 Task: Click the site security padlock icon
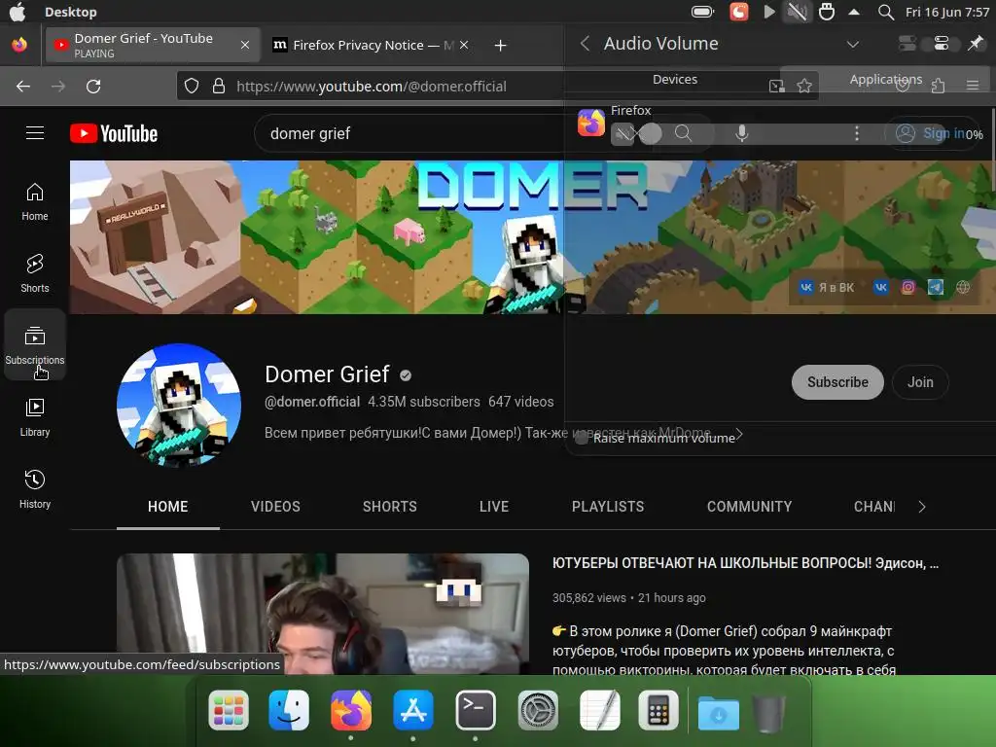(x=219, y=86)
